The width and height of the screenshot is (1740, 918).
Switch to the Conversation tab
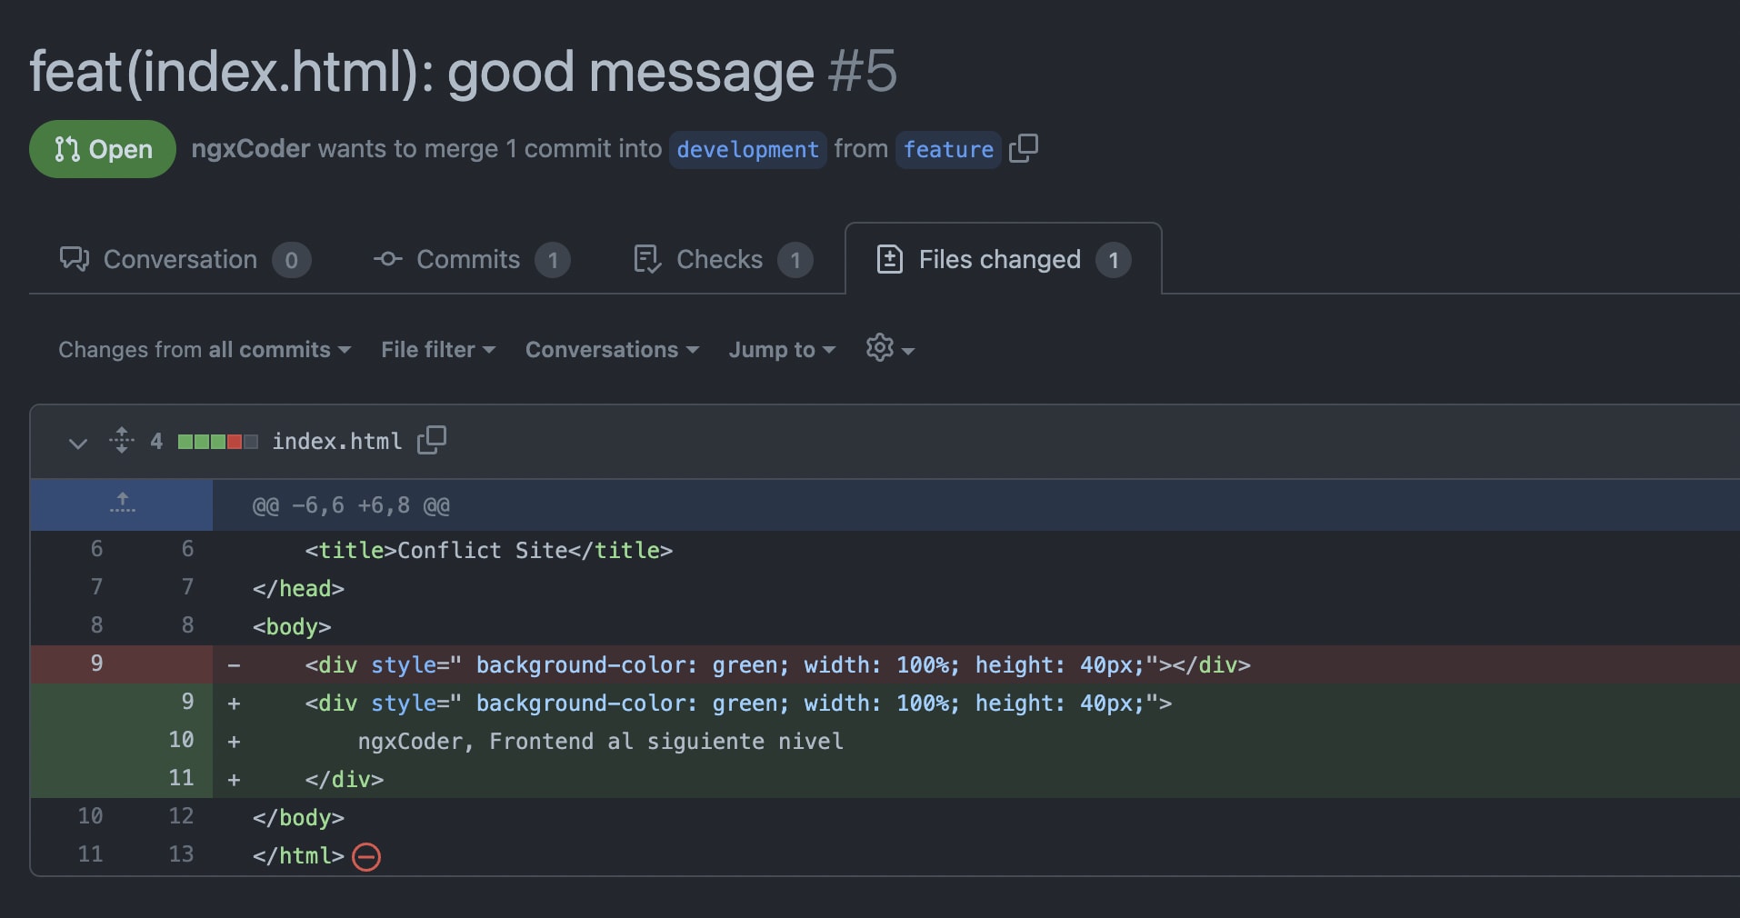pyautogui.click(x=185, y=259)
